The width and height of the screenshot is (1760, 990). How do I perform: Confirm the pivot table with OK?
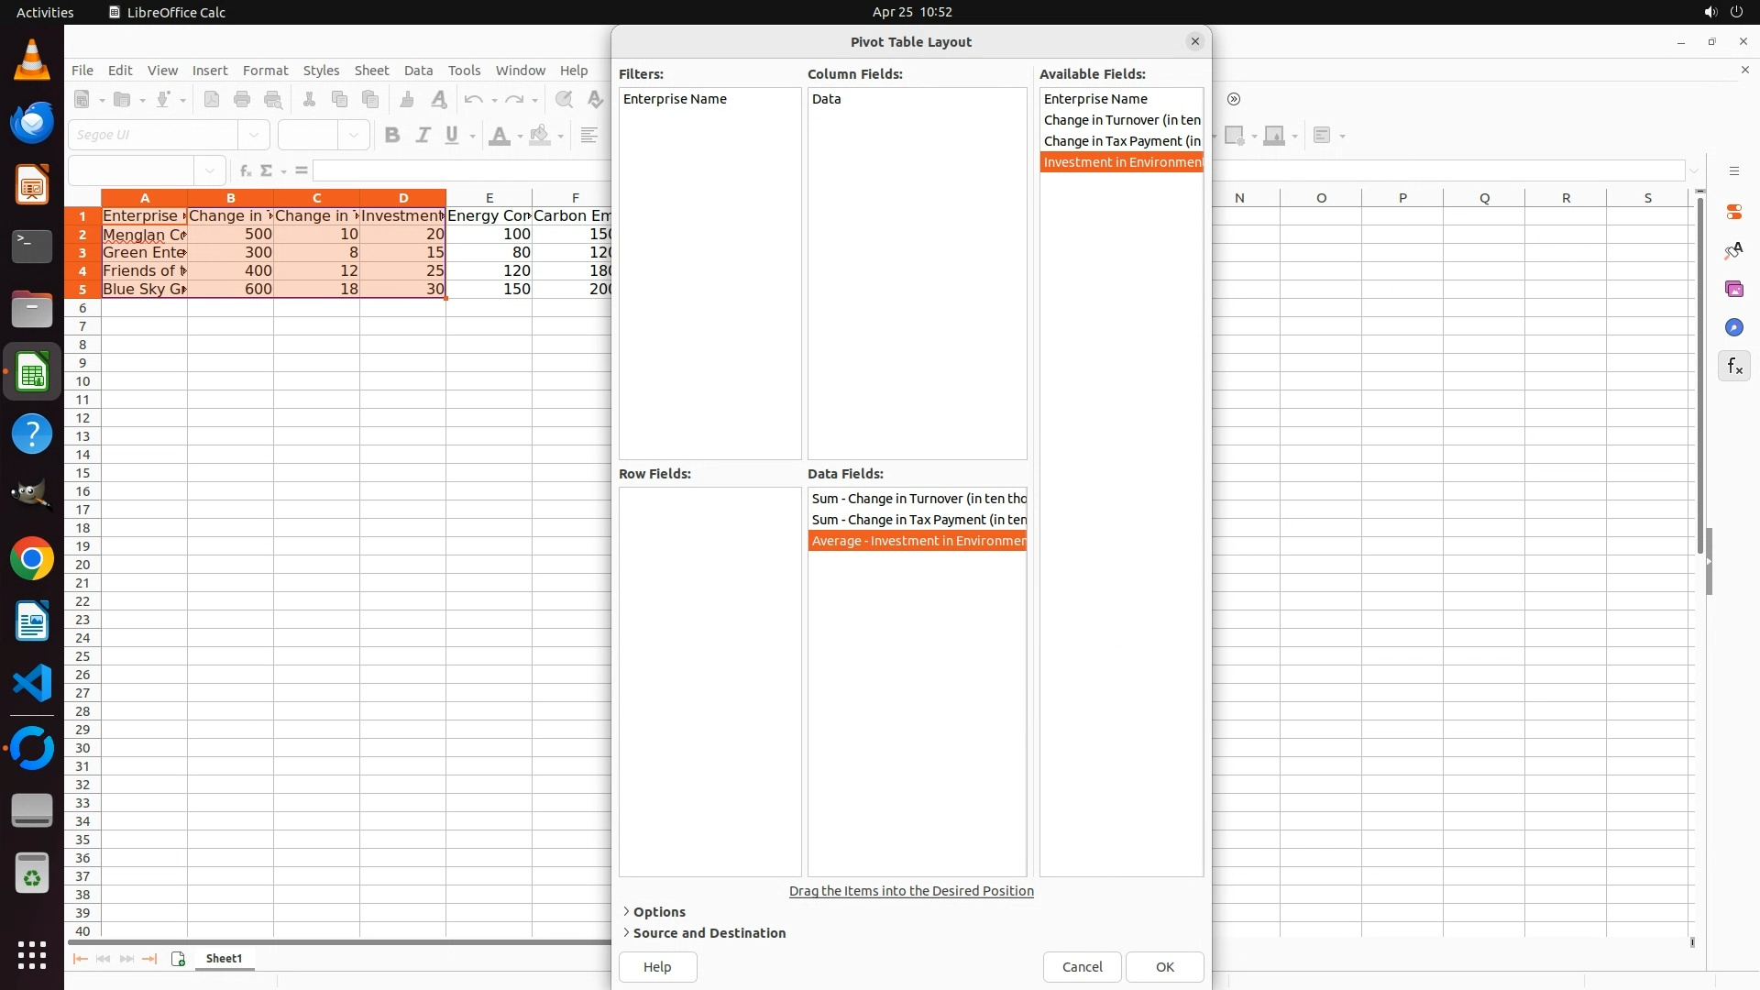[1164, 967]
